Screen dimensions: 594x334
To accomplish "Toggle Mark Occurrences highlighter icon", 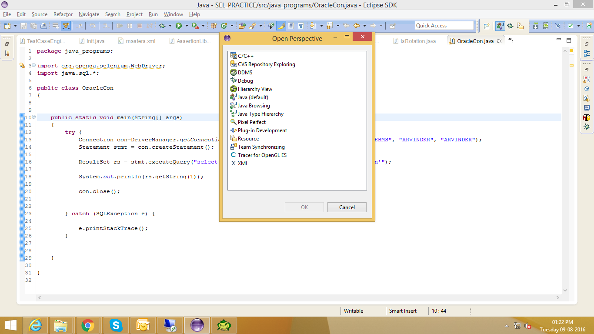I will tap(281, 26).
